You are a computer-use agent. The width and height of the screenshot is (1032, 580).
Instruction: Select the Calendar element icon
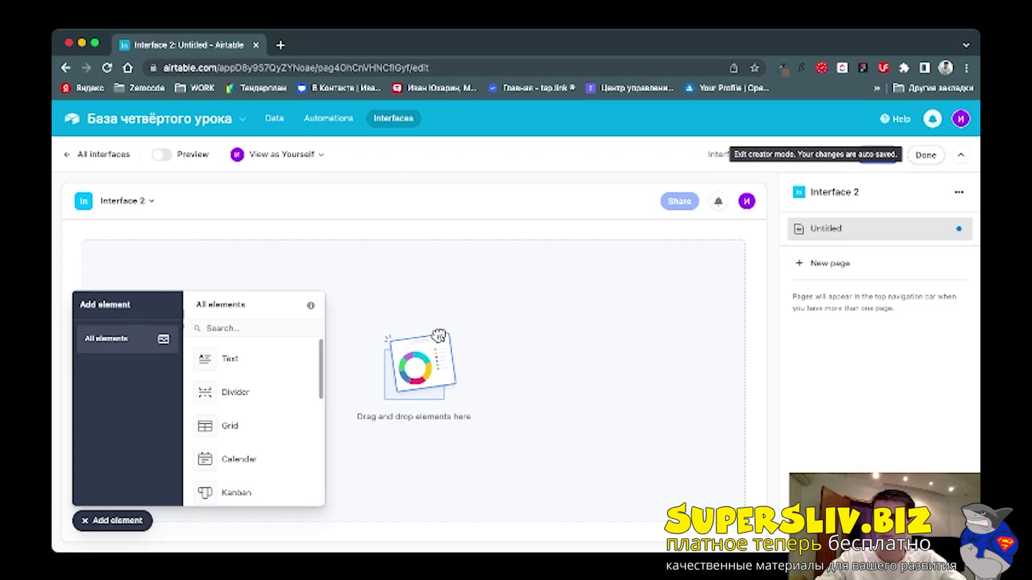point(205,459)
